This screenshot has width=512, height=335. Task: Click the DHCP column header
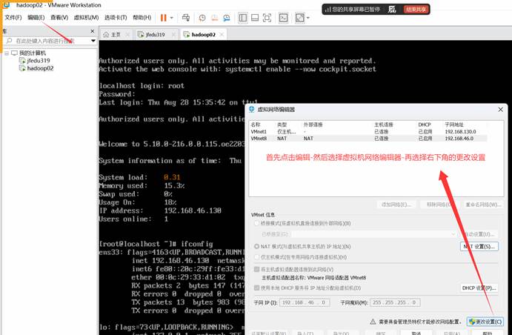425,125
